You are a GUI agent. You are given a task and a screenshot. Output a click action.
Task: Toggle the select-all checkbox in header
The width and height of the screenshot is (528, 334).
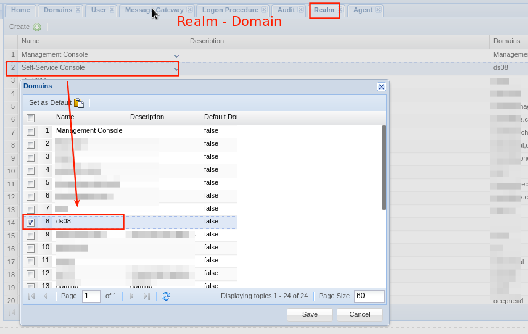pos(30,118)
